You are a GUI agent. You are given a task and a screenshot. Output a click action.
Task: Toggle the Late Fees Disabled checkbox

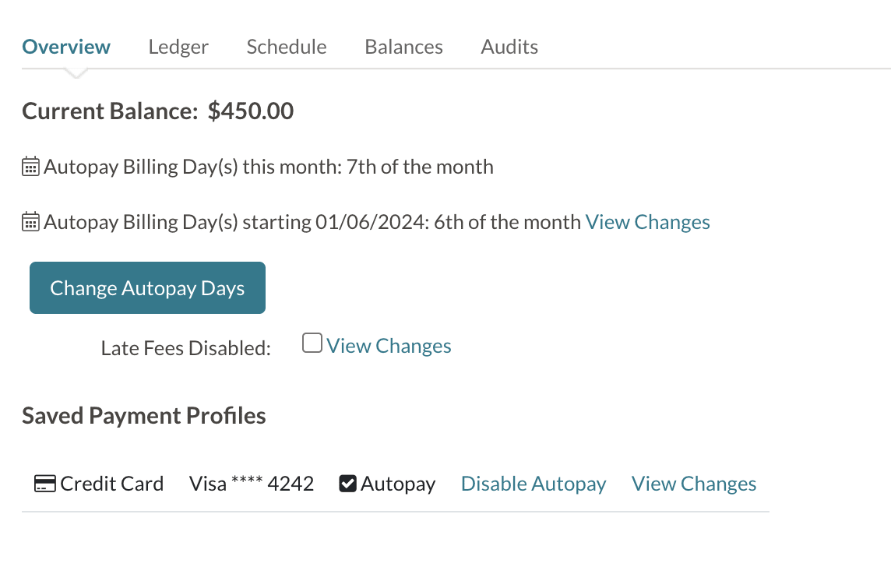point(312,343)
